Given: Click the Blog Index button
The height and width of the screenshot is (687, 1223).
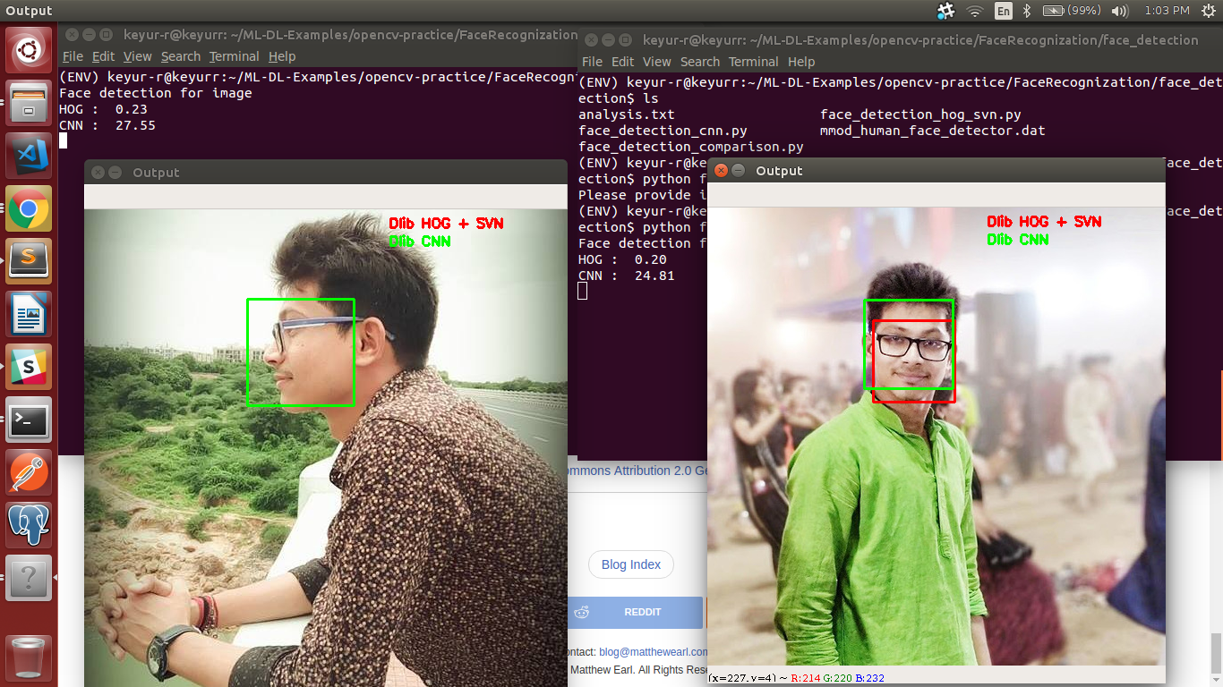Looking at the screenshot, I should (631, 564).
